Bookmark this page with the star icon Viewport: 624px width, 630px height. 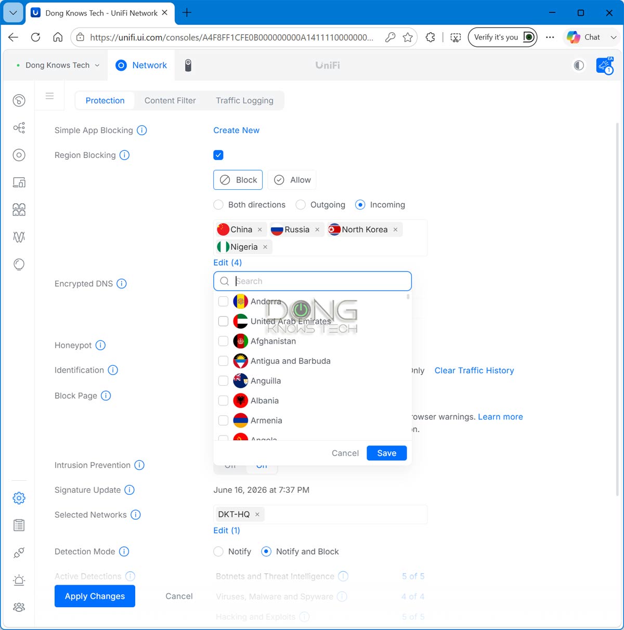pos(408,37)
